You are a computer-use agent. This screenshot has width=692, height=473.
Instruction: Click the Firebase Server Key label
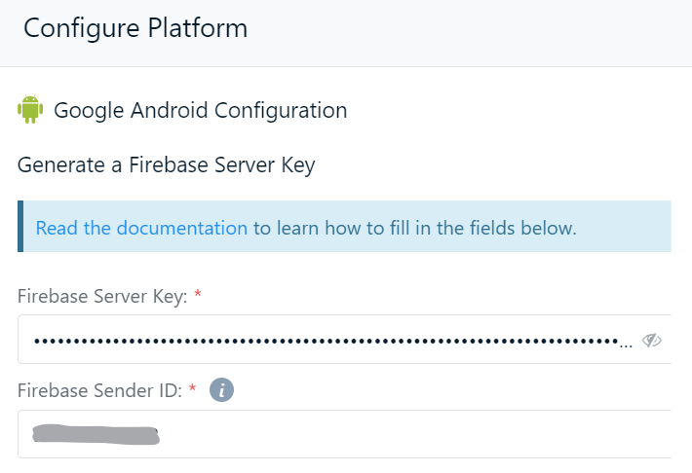[102, 296]
